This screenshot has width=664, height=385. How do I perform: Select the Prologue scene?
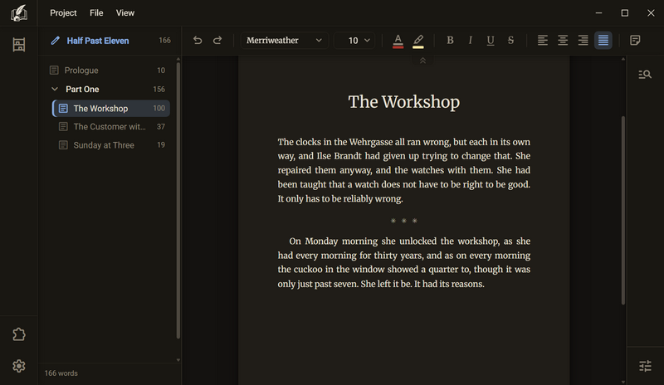[108, 71]
